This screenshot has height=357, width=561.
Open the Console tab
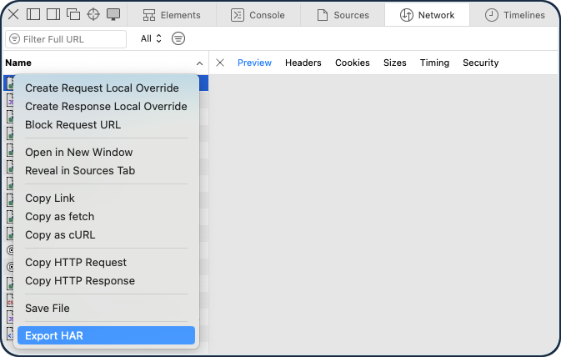click(258, 15)
